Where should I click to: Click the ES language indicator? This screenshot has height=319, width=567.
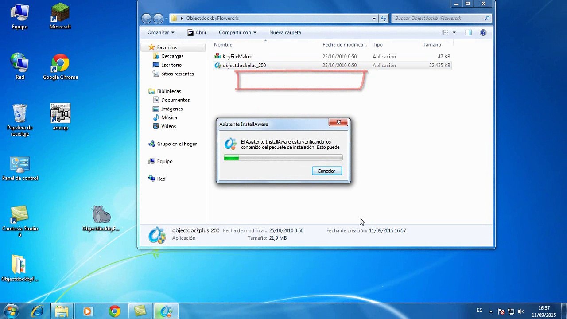point(479,310)
